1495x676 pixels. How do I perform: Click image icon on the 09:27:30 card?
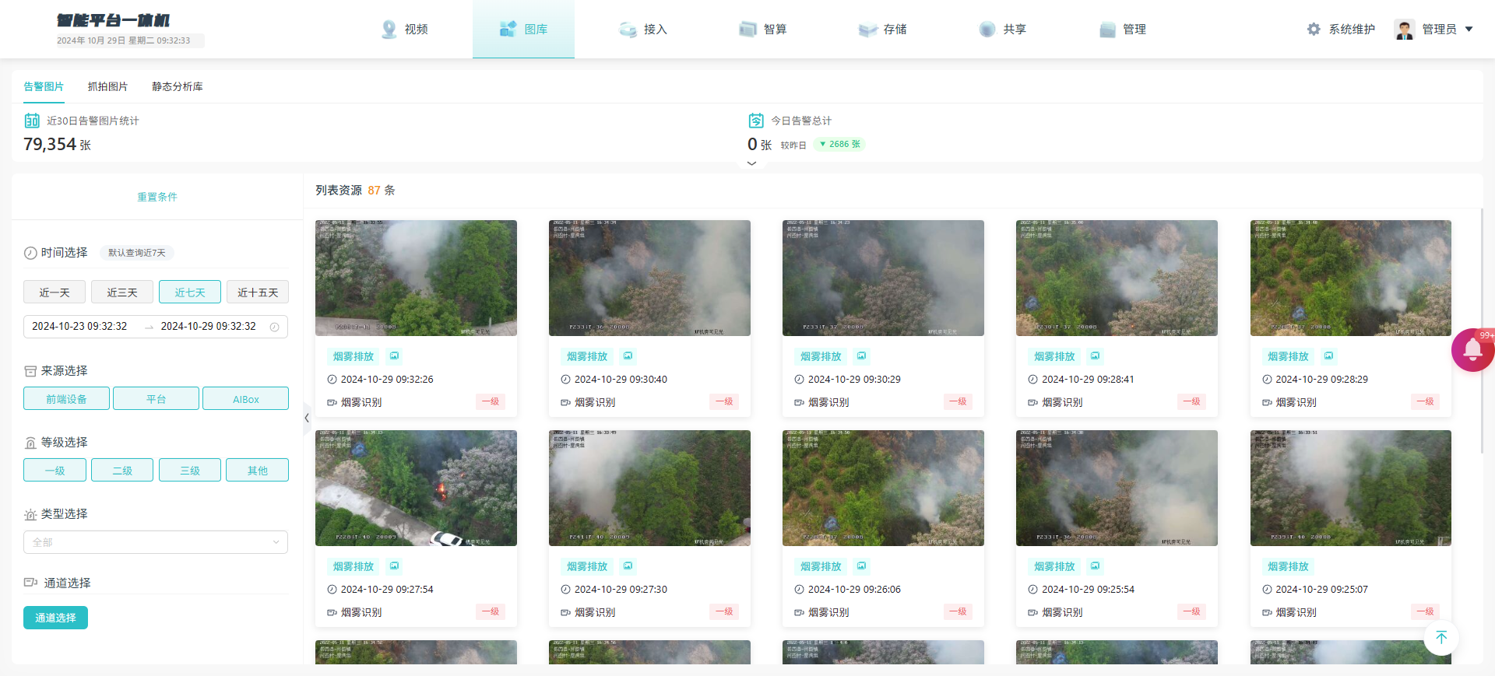628,566
